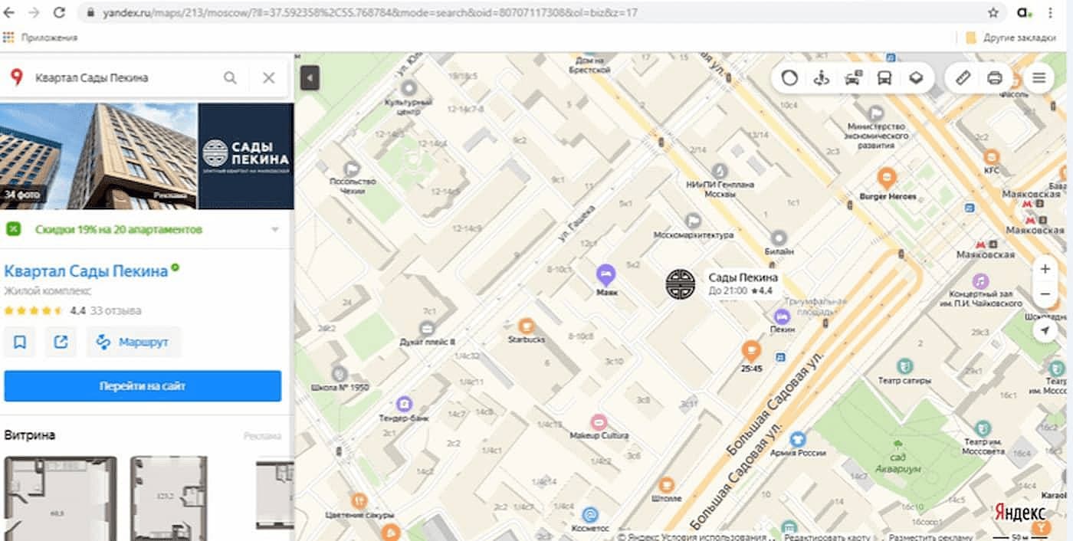The height and width of the screenshot is (541, 1073).
Task: Reload the Yandex Maps page
Action: coord(59,12)
